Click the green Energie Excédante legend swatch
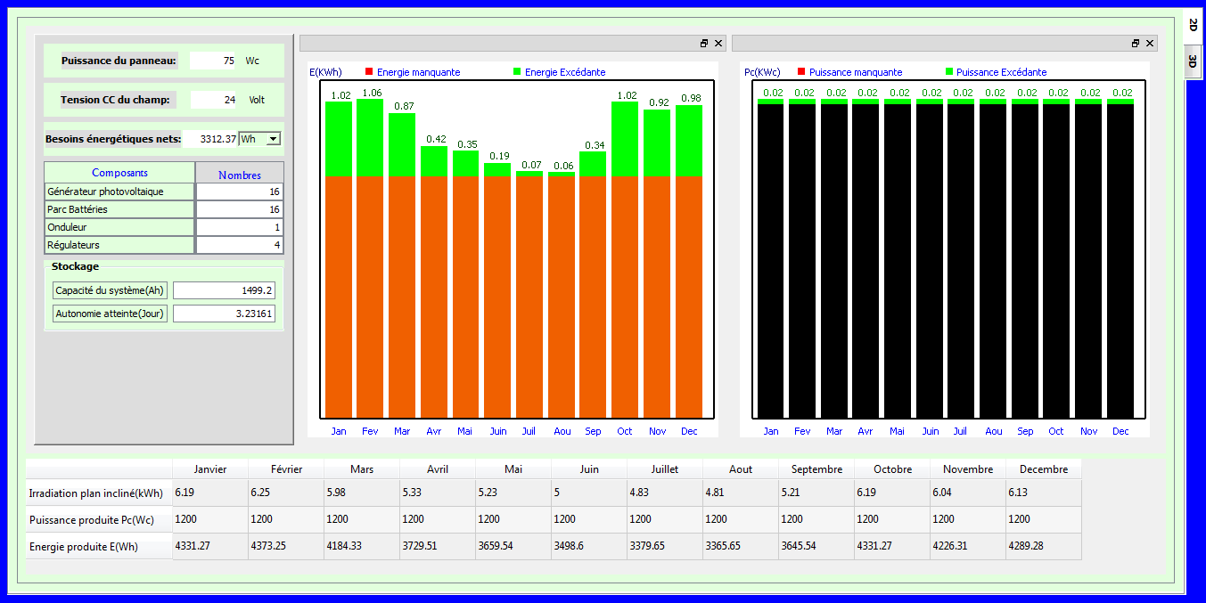The width and height of the screenshot is (1206, 603). (x=517, y=71)
